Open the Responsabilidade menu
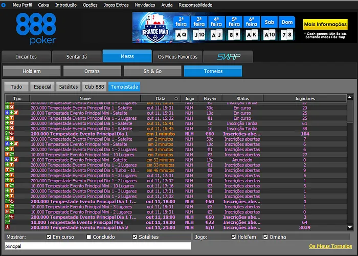This screenshot has width=358, height=256. pos(195,5)
